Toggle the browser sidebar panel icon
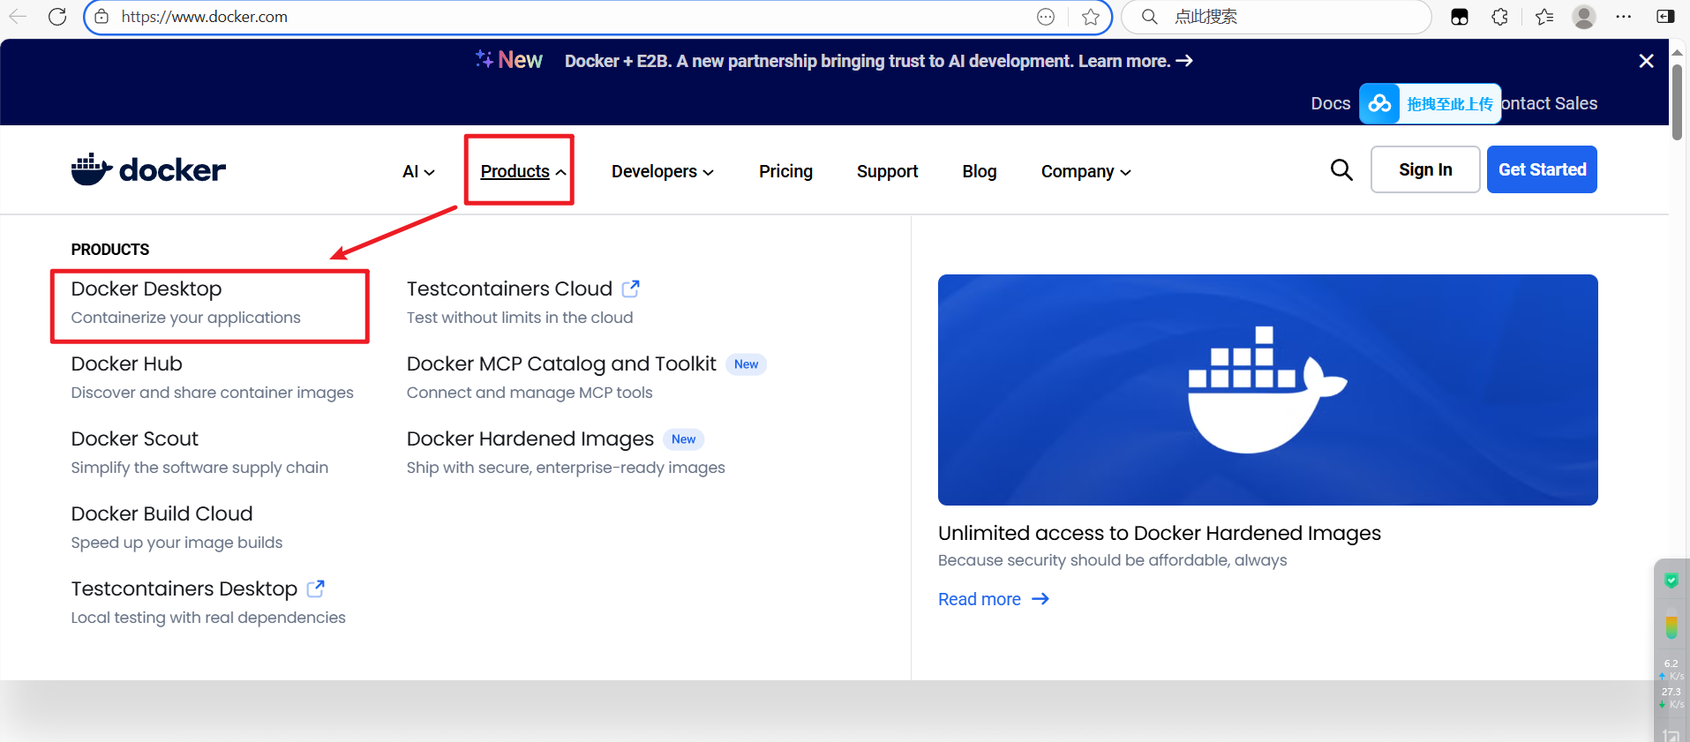This screenshot has width=1690, height=742. [x=1665, y=17]
